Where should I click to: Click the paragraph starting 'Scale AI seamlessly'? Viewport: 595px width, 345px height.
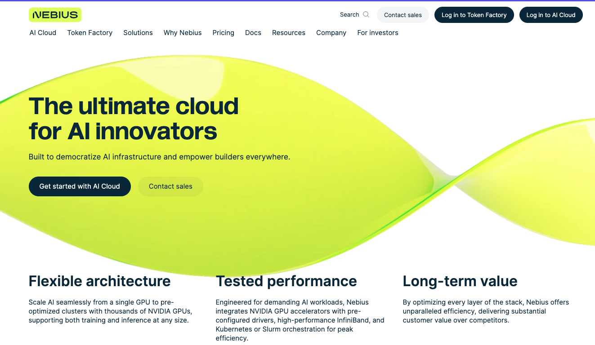(x=110, y=311)
